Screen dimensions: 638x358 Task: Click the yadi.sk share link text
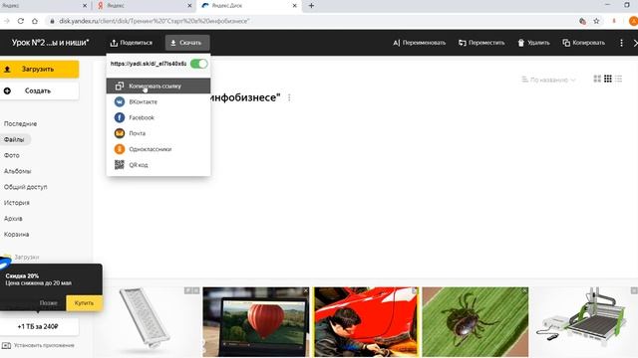pyautogui.click(x=149, y=64)
